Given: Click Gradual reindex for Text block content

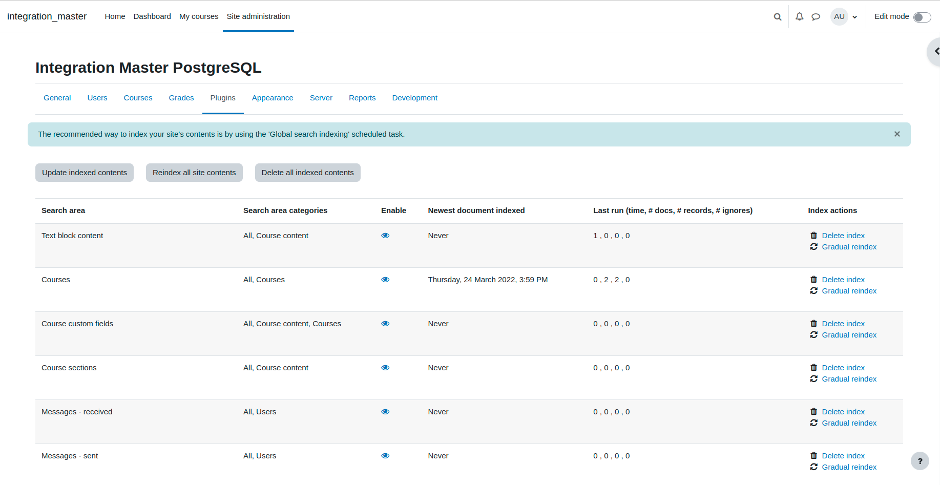Looking at the screenshot, I should tap(849, 247).
